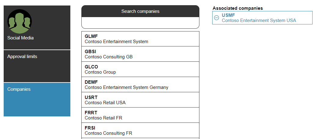Remove USMF with the minus circle icon
315x139 pixels.
tap(217, 18)
